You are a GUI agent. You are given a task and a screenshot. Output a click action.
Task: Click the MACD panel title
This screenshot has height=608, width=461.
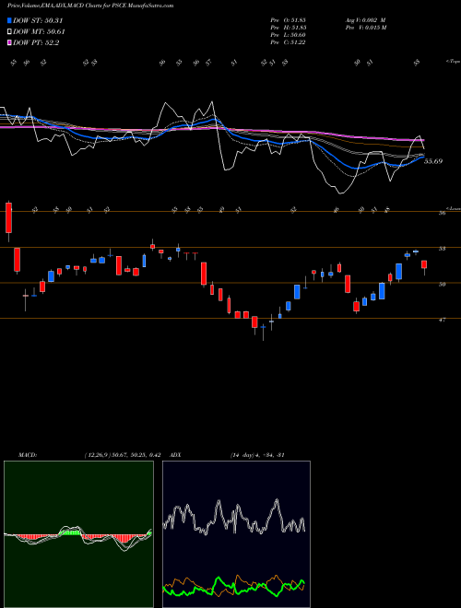coord(28,455)
